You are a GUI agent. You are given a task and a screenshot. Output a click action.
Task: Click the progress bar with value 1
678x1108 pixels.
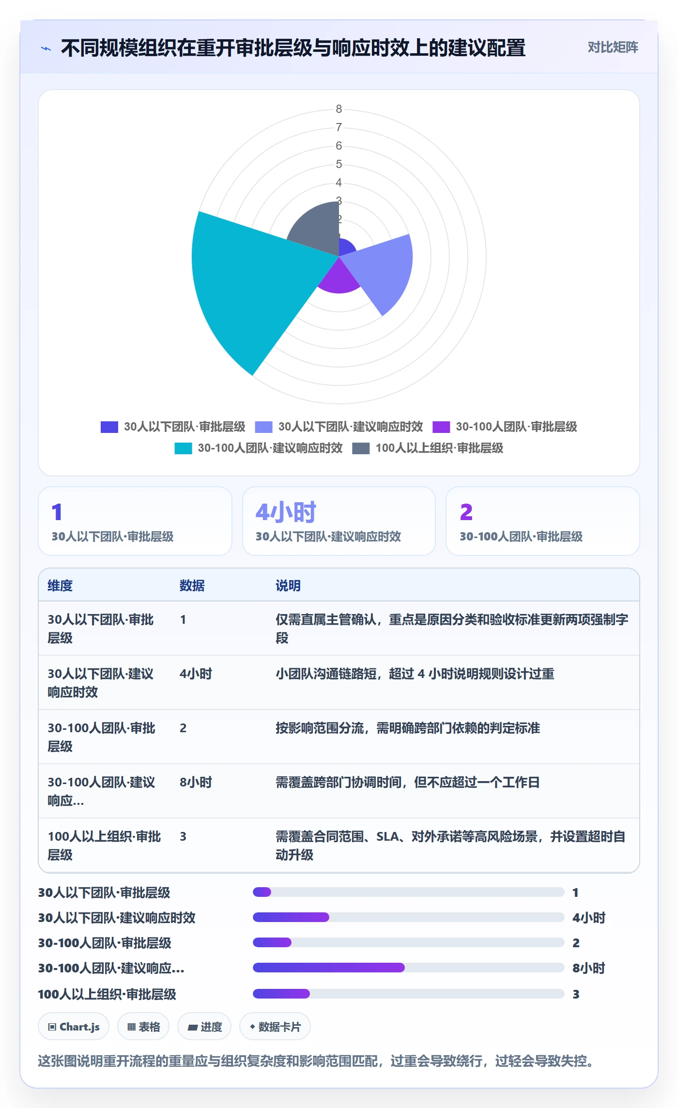tap(409, 892)
